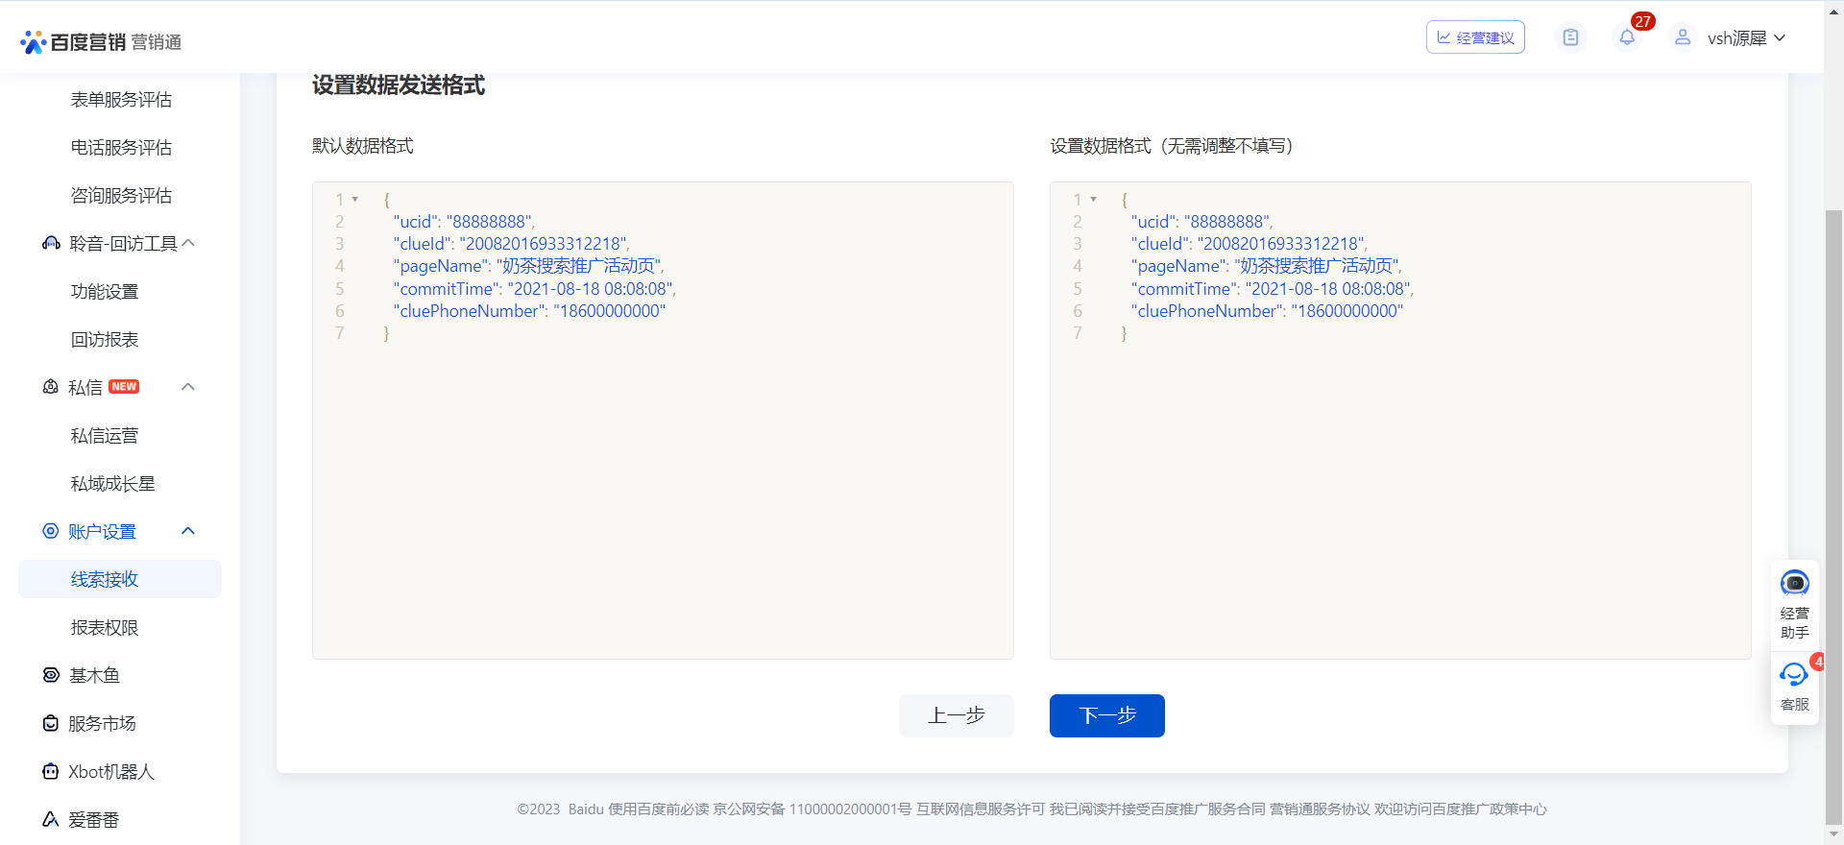This screenshot has height=845, width=1844.
Task: Click the 默认数据格式 JSON code area
Action: point(663,421)
